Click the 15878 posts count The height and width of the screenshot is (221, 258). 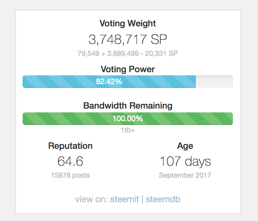point(70,175)
